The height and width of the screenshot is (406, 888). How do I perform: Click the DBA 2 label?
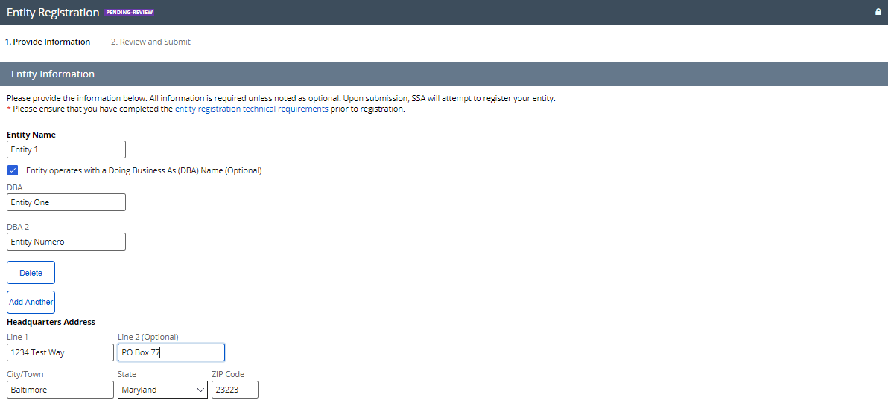[x=18, y=227]
